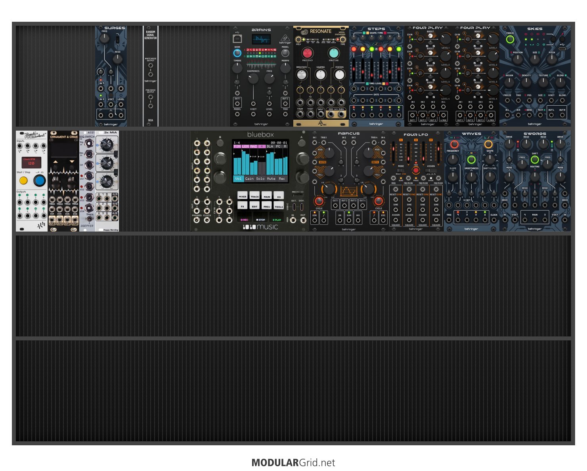Click the Brains USB port icon
Image resolution: width=587 pixels, height=471 pixels.
click(237, 38)
